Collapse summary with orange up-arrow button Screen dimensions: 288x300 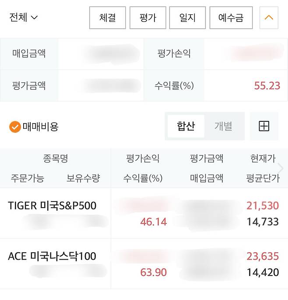[x=269, y=18]
